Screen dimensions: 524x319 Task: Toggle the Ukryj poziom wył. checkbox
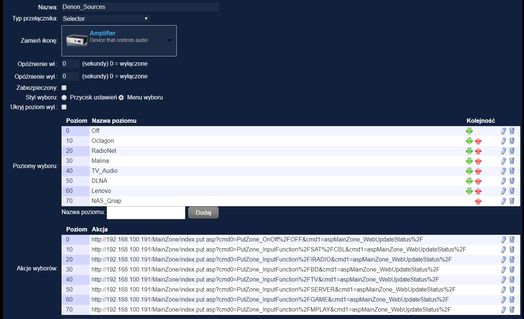(64, 107)
